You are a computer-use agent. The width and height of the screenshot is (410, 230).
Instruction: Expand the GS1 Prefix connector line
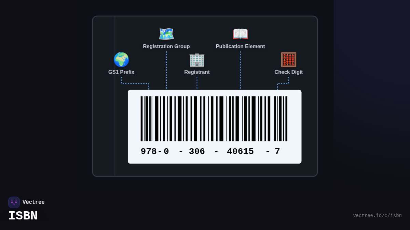(x=135, y=83)
